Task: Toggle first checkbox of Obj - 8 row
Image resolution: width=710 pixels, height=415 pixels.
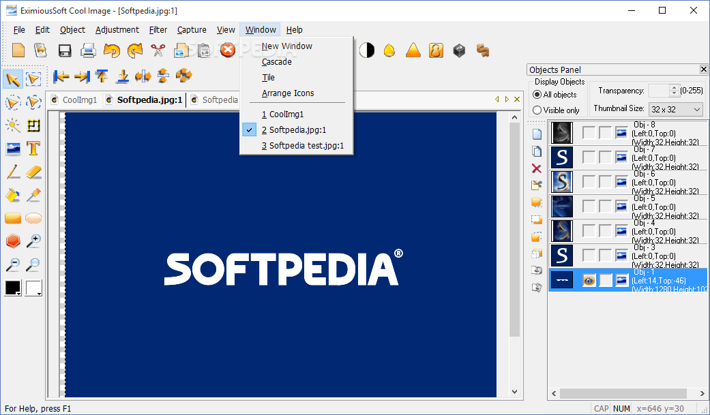Action: [589, 133]
